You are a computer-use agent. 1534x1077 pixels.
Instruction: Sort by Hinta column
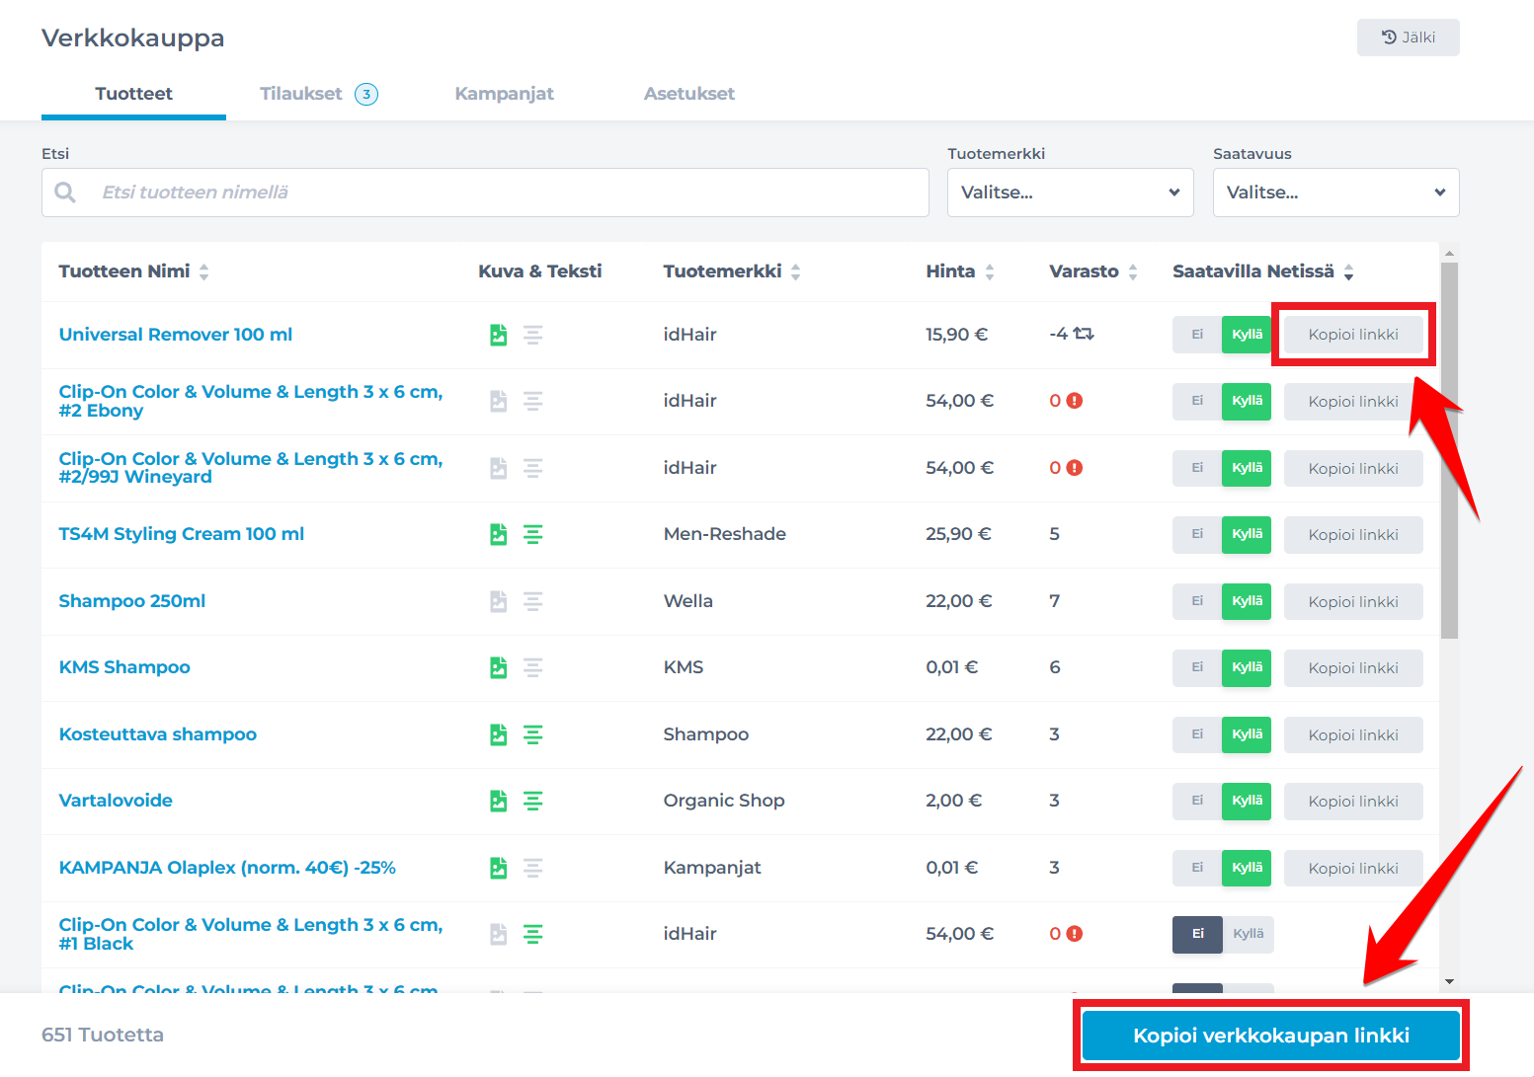(960, 271)
